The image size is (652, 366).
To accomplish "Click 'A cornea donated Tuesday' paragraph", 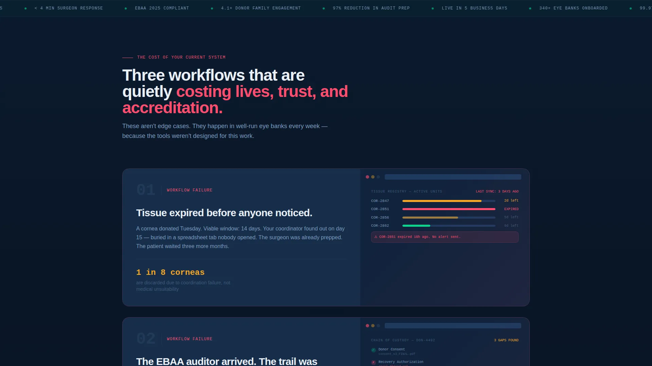I will tap(240, 238).
